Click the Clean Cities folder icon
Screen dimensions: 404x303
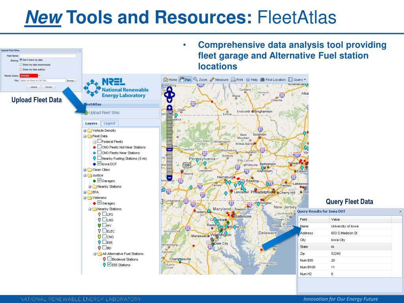(x=90, y=170)
